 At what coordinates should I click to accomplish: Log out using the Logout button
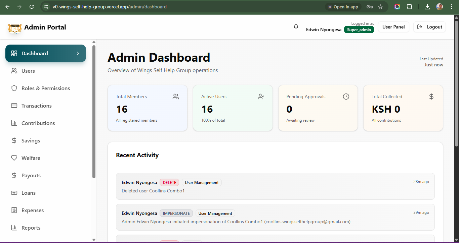(430, 27)
